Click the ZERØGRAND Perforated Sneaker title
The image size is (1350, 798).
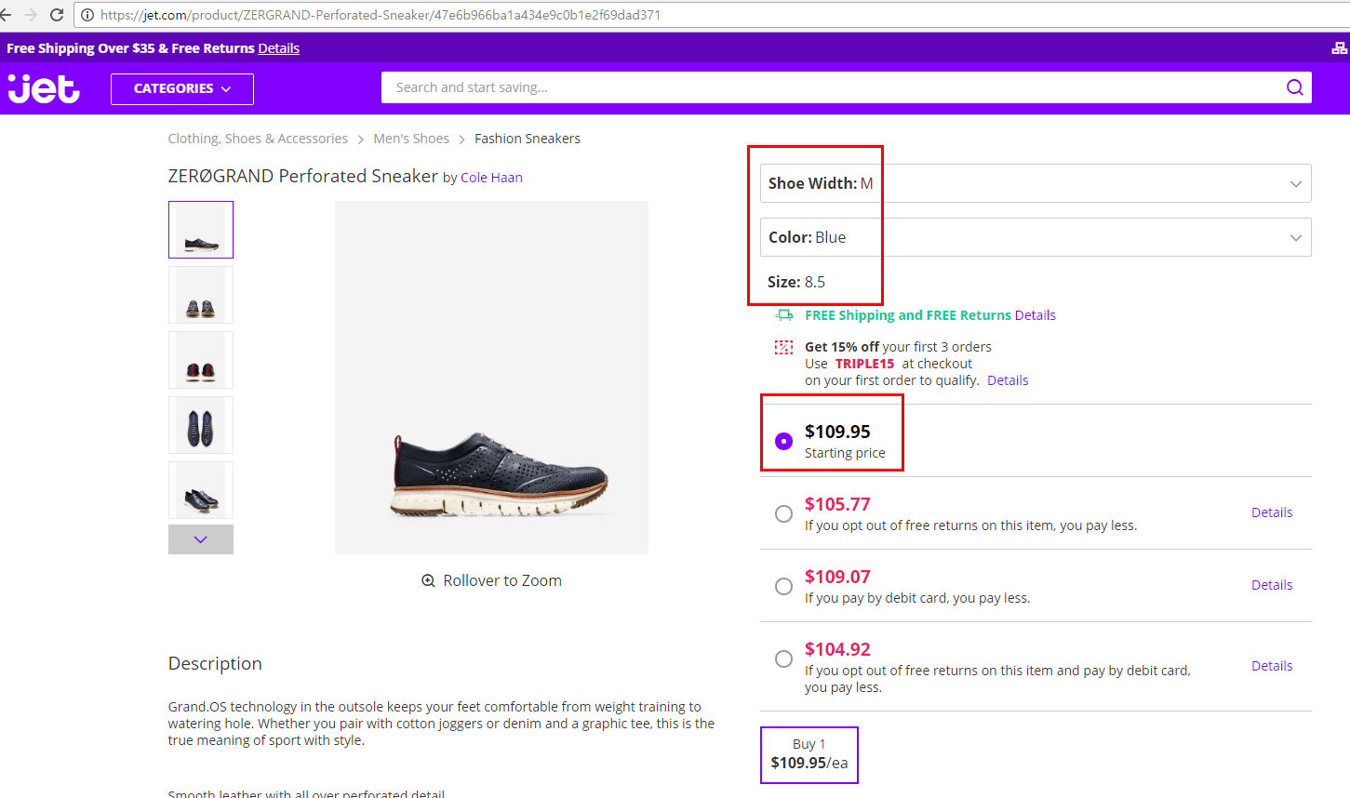click(302, 176)
